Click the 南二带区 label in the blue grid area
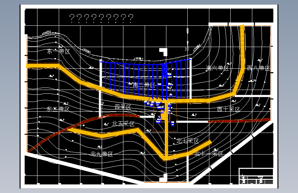The height and width of the screenshot is (193, 298). (144, 85)
